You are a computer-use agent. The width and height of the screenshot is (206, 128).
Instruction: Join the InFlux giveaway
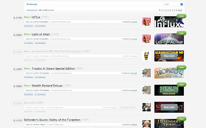coord(181,16)
